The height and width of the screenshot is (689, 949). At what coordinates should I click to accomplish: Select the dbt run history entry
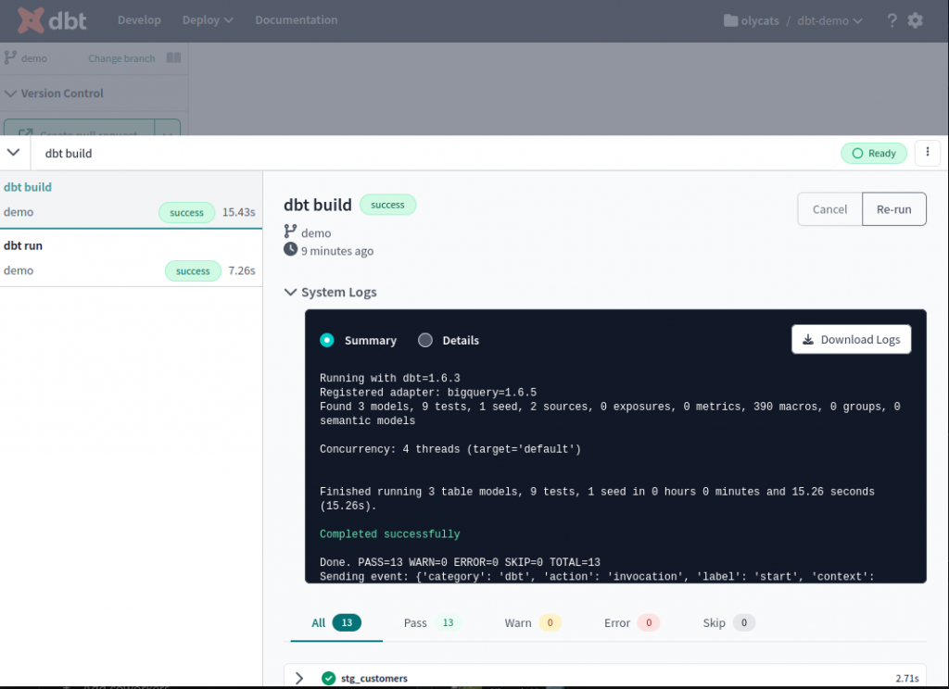coord(131,258)
